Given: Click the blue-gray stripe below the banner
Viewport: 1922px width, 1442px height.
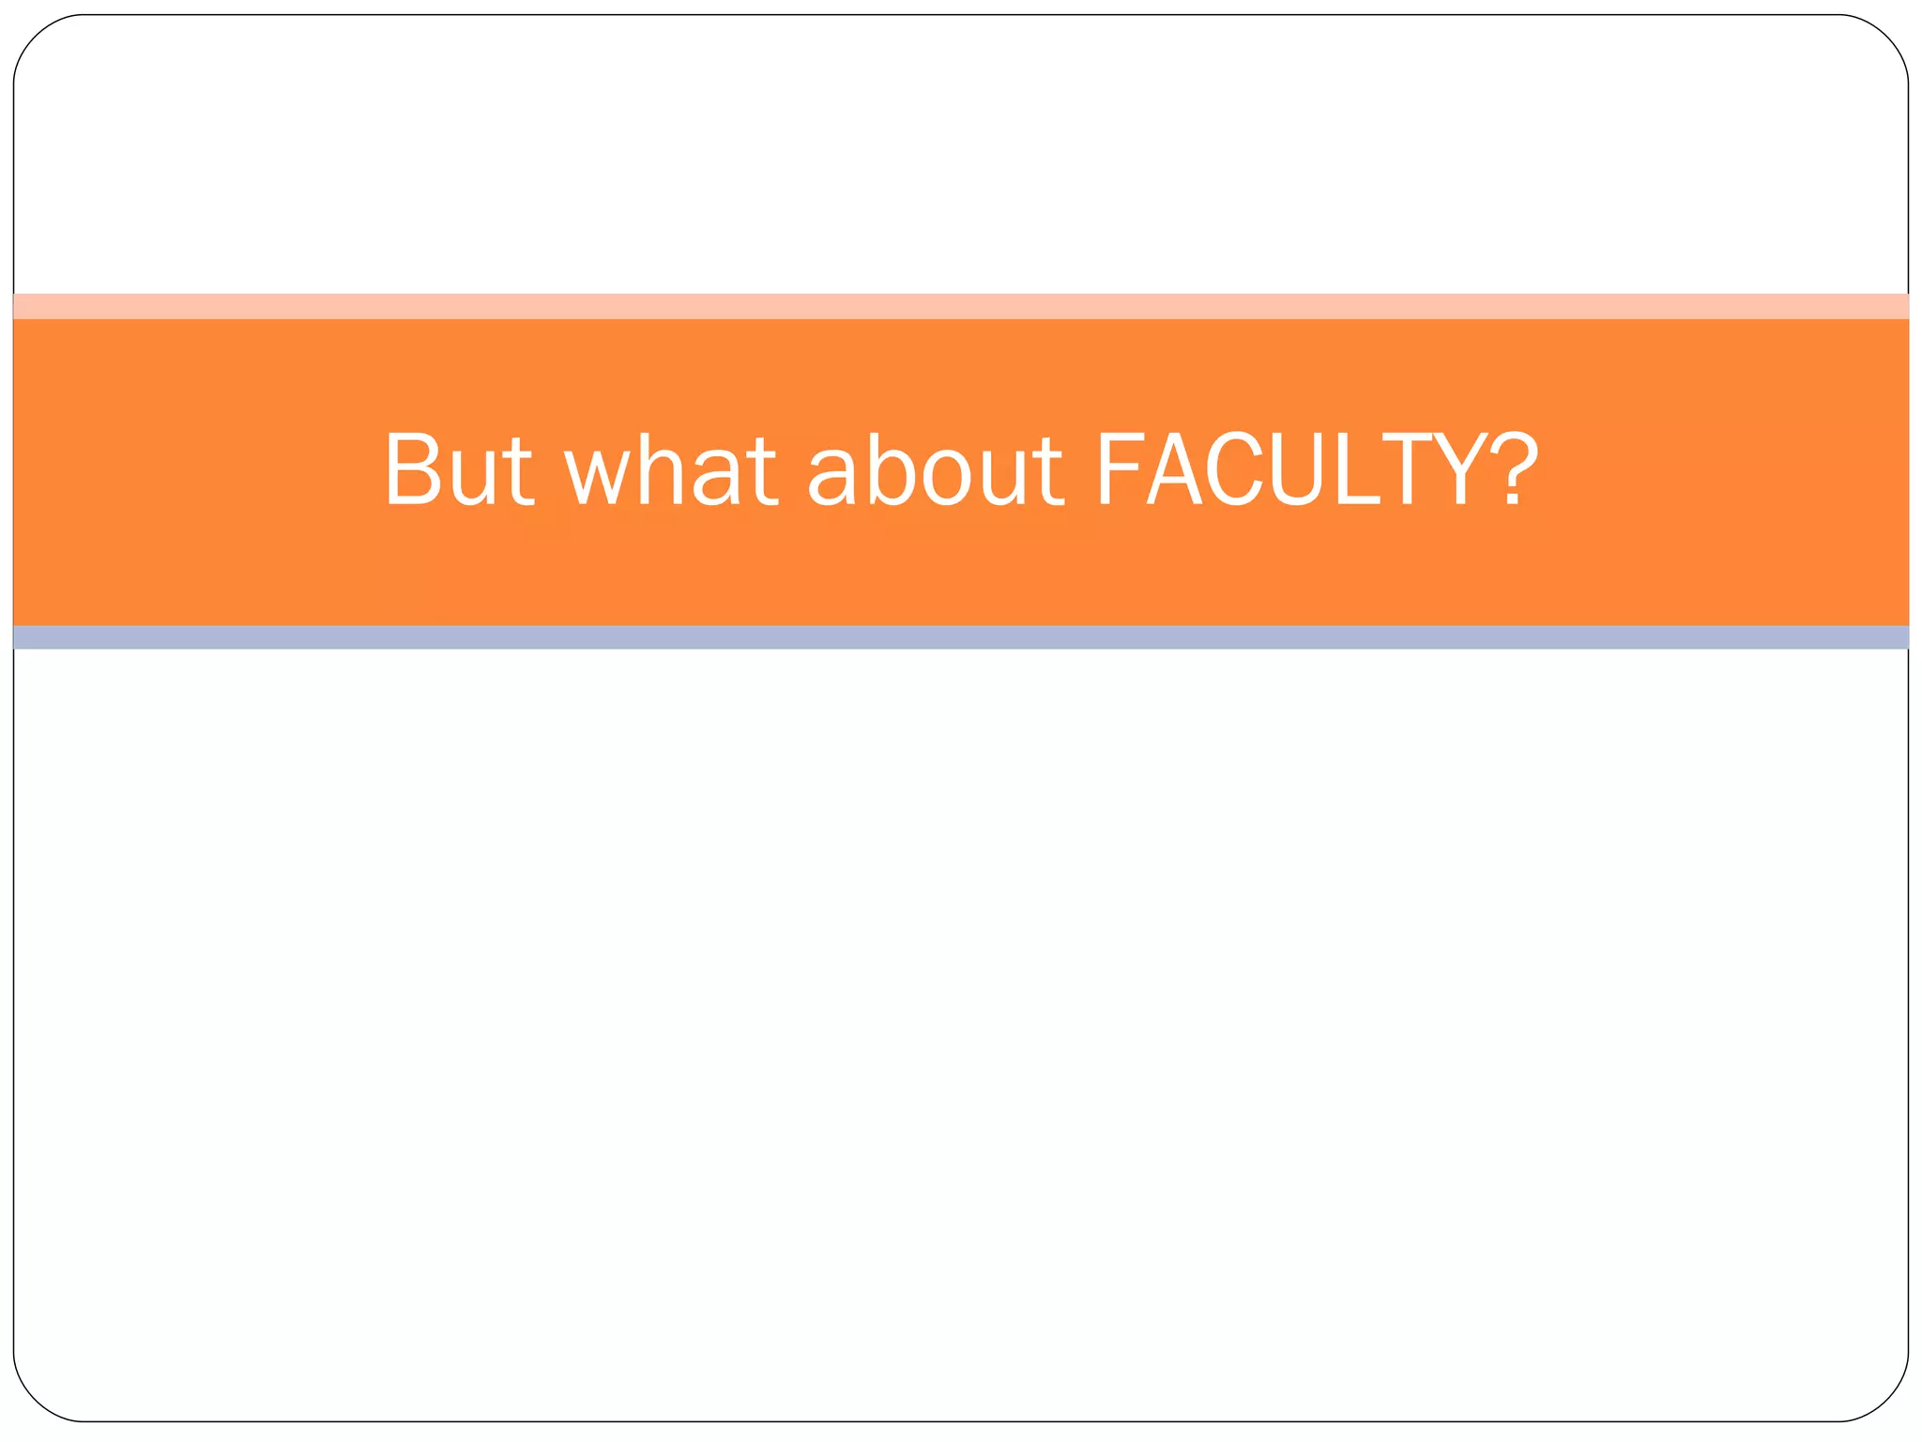Looking at the screenshot, I should click(x=961, y=637).
